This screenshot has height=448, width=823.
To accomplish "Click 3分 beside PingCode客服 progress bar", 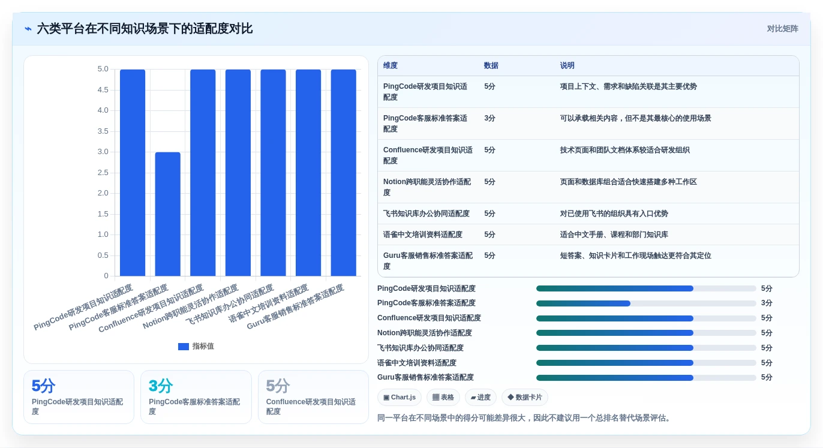I will pos(767,303).
